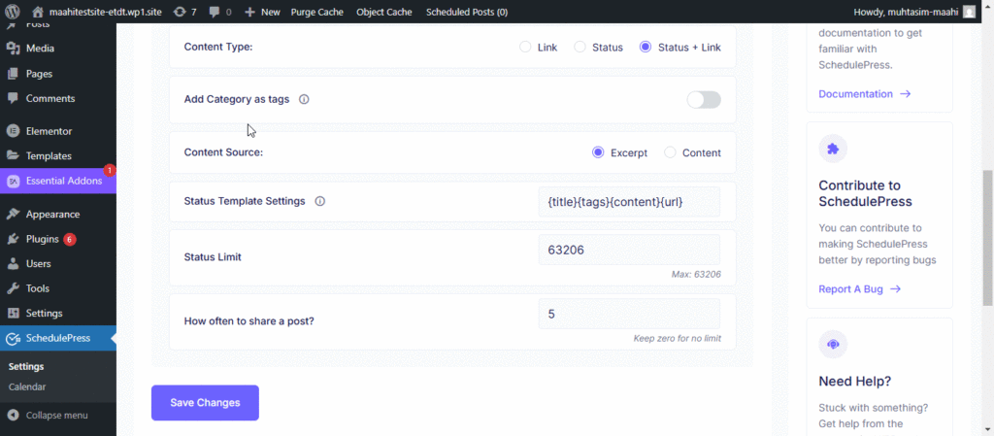
Task: Open Users in sidebar menu
Action: [38, 263]
